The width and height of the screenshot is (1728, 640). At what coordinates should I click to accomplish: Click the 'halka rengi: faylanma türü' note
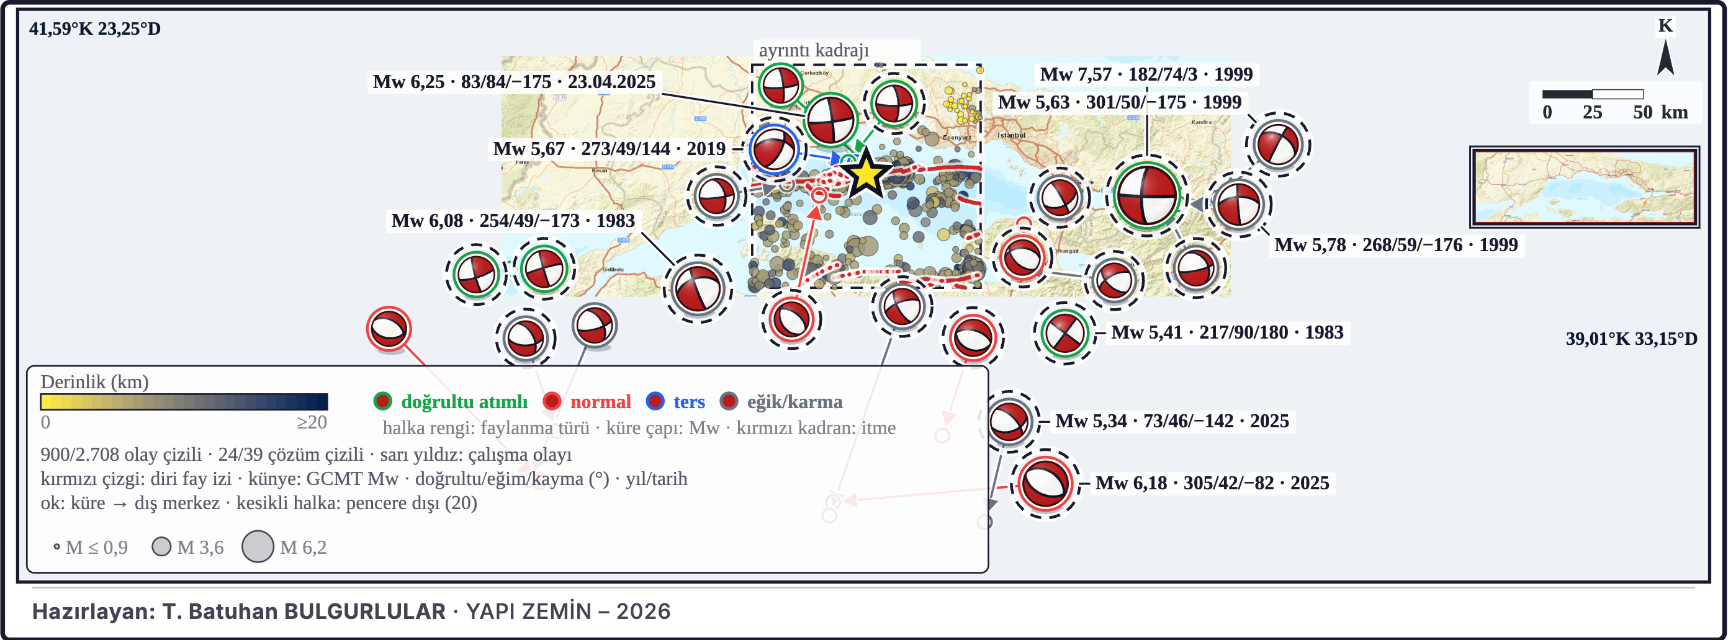[x=485, y=427]
